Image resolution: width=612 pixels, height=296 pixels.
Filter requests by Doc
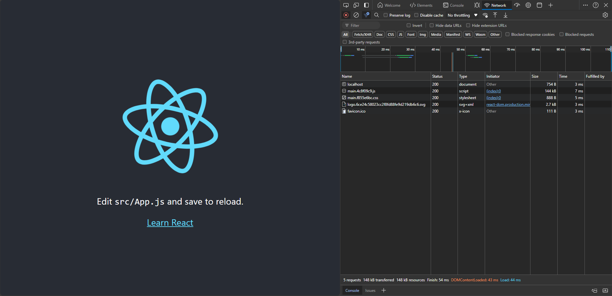click(380, 35)
